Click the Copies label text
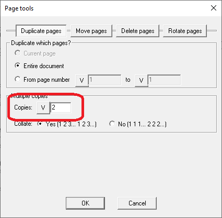Image resolution: width=222 pixels, height=218 pixels. [23, 107]
